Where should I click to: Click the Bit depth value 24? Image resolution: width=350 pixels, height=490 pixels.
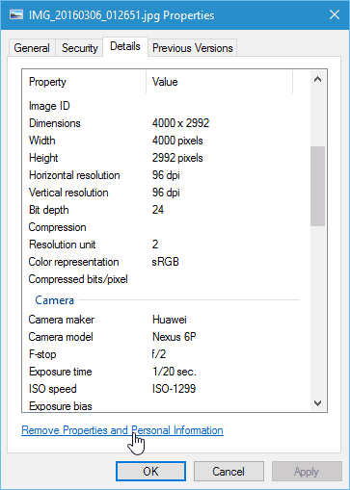pos(158,210)
